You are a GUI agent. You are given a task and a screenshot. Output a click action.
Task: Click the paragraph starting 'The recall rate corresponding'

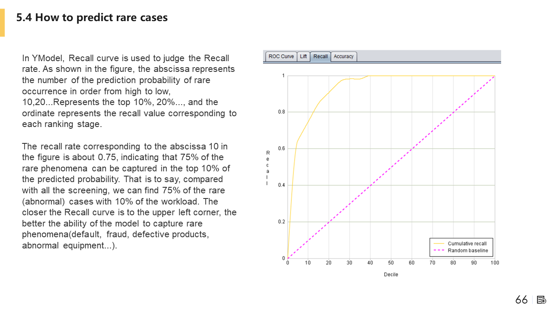[129, 196]
